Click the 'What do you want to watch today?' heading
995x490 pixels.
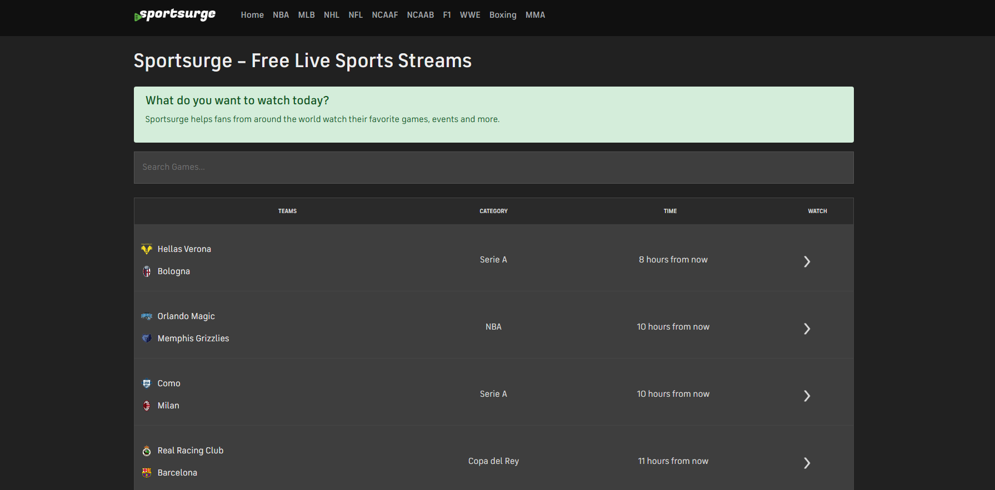pyautogui.click(x=237, y=100)
